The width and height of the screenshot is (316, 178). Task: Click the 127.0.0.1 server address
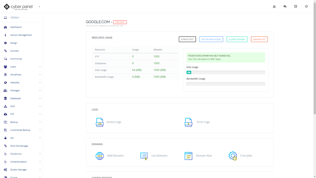pos(15,18)
